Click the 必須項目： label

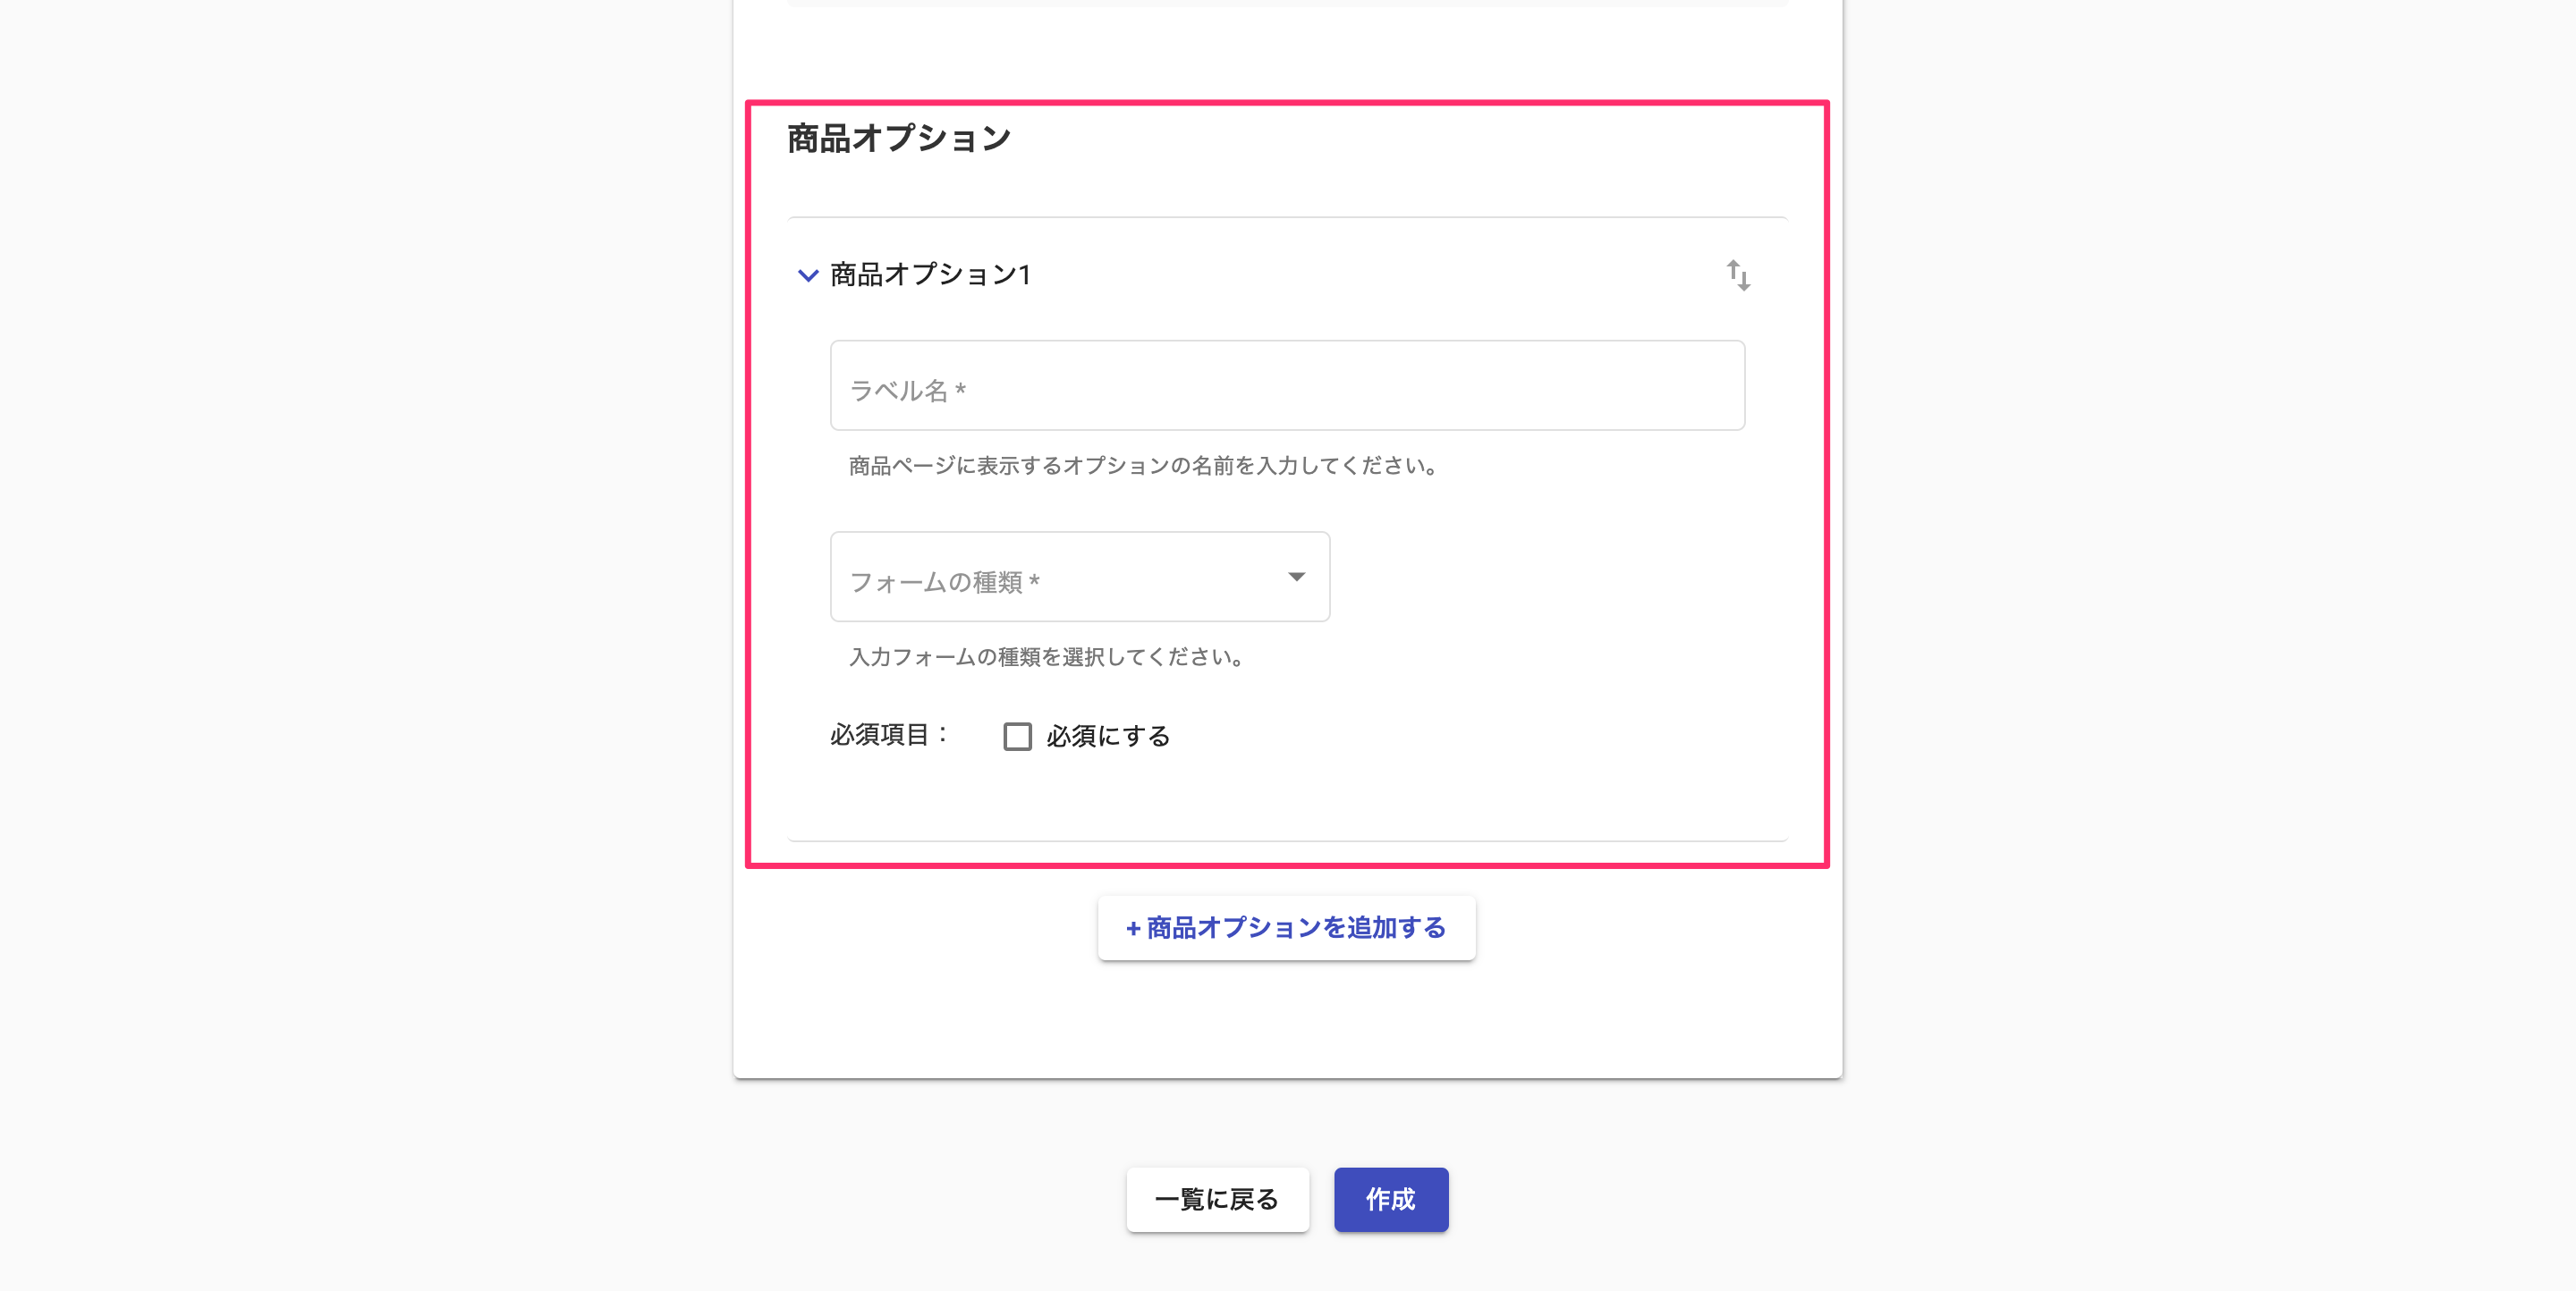pyautogui.click(x=889, y=736)
